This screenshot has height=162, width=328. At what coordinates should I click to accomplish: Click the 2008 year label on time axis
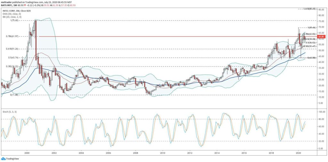(135, 153)
